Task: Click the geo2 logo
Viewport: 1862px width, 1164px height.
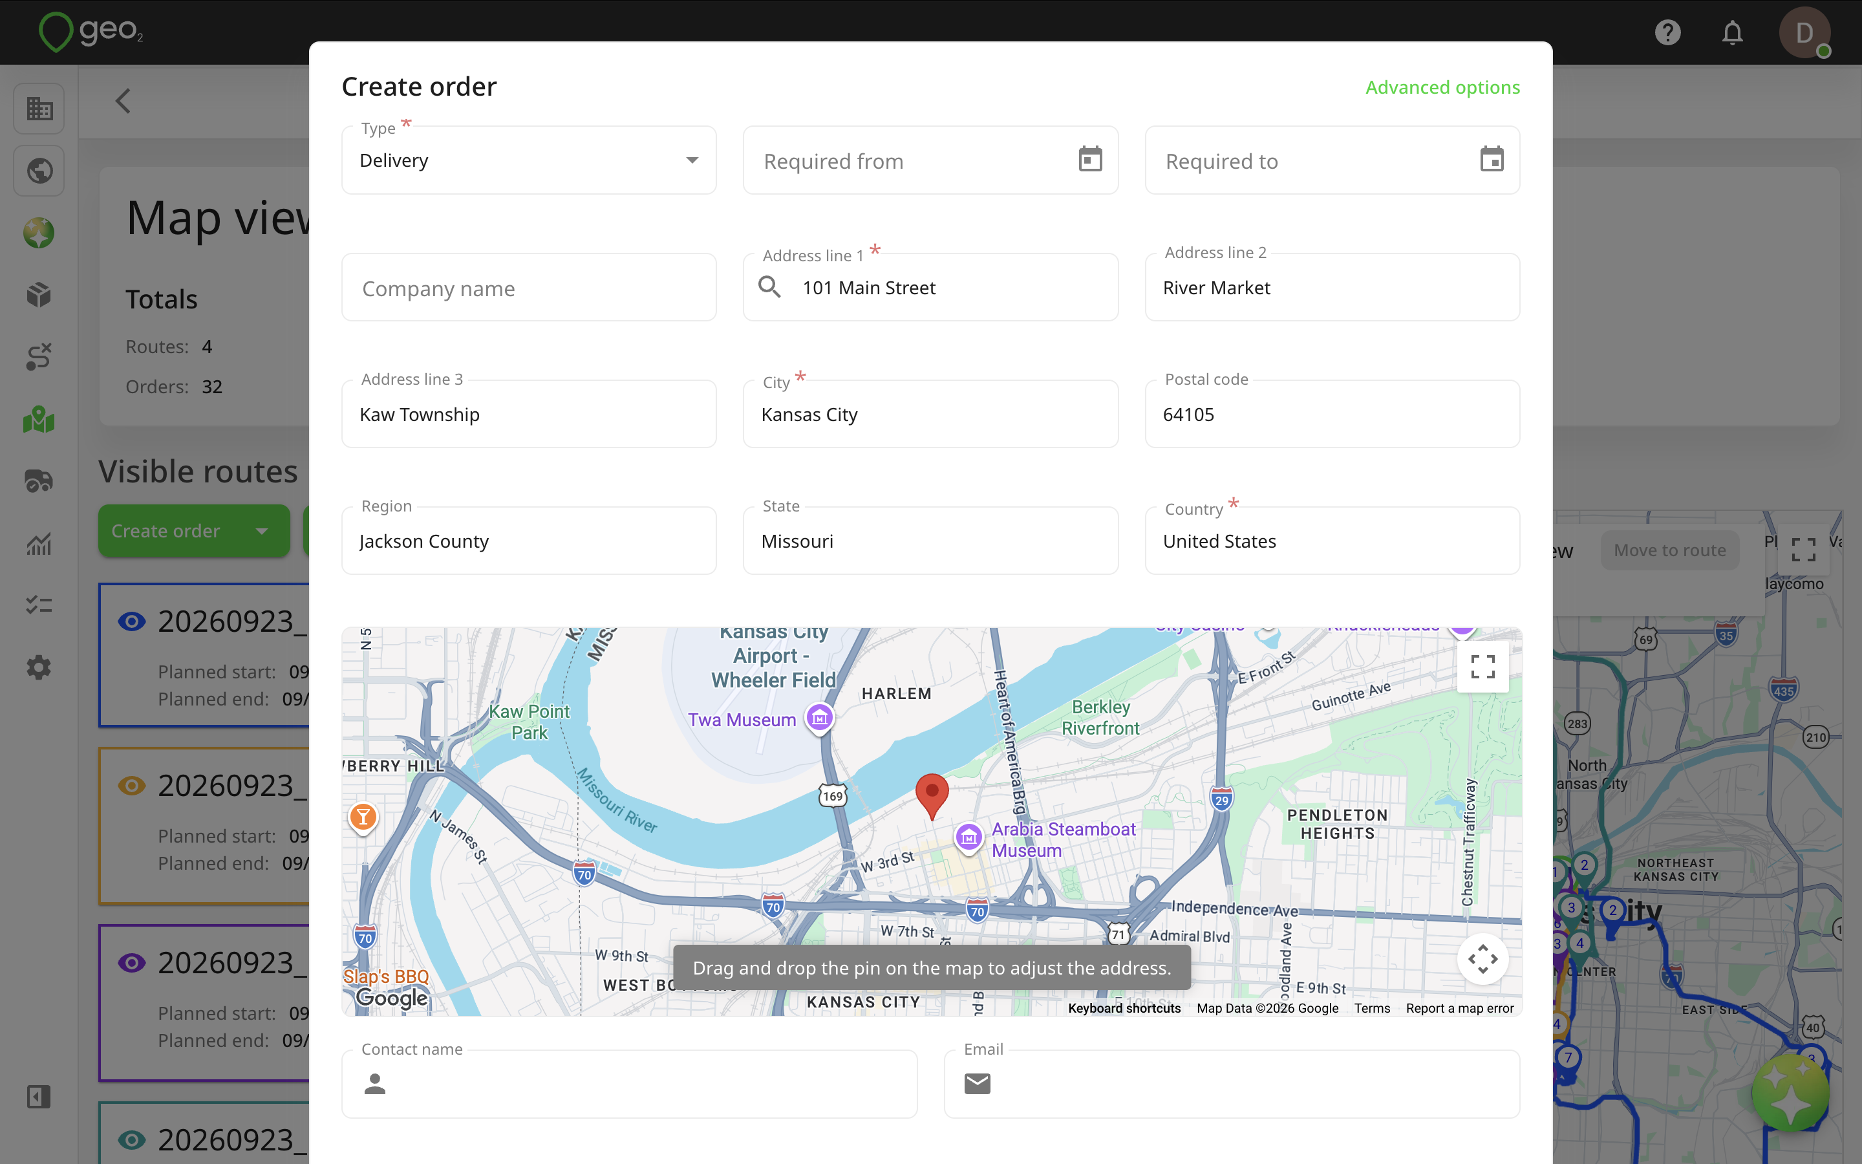Action: coord(91,32)
